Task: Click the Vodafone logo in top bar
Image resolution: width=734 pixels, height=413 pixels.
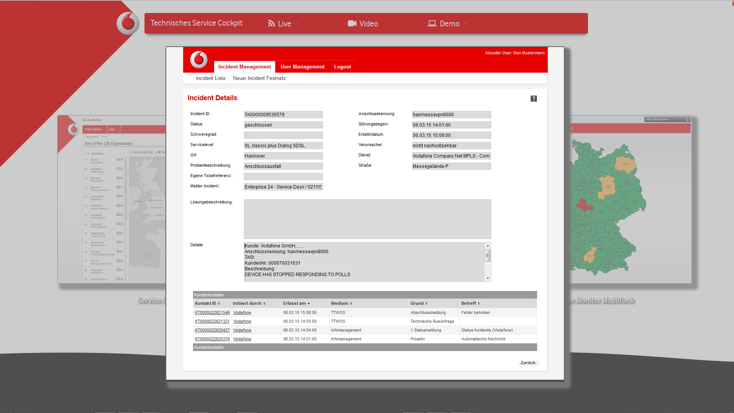Action: (x=128, y=23)
